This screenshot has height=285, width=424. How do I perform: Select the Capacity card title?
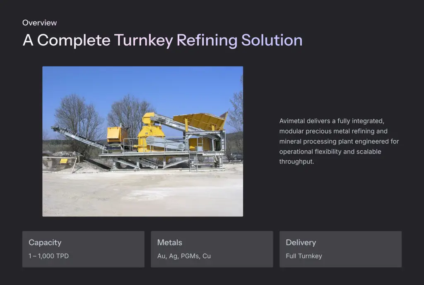click(45, 242)
